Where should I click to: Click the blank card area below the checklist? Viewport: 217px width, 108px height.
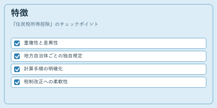pyautogui.click(x=108, y=96)
